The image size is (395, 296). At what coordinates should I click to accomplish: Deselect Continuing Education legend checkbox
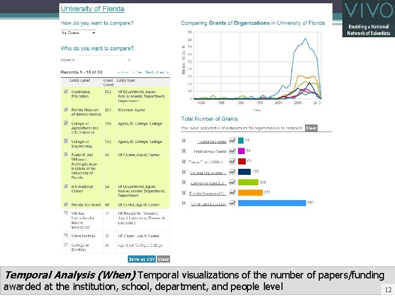tap(184, 203)
